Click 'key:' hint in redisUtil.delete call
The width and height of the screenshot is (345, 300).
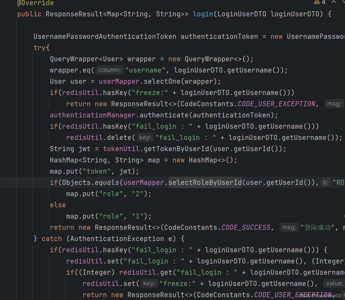click(x=145, y=137)
